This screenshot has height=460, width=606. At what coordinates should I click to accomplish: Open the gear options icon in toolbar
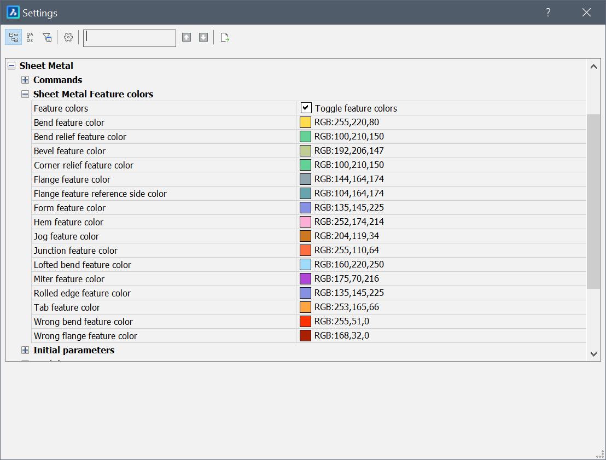68,37
